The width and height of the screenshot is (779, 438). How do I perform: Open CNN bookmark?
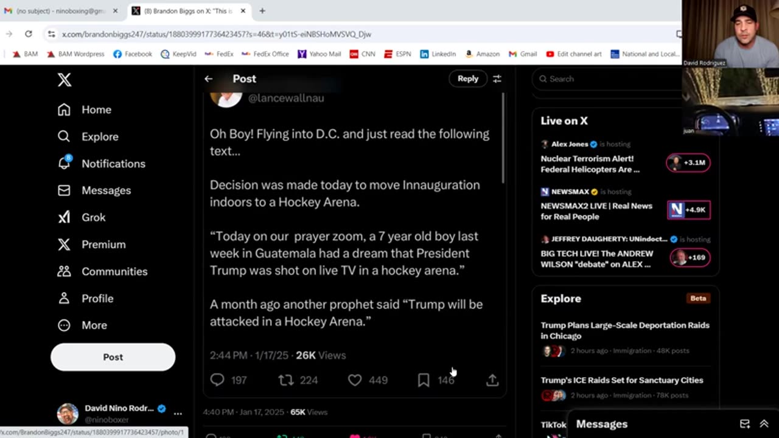362,54
